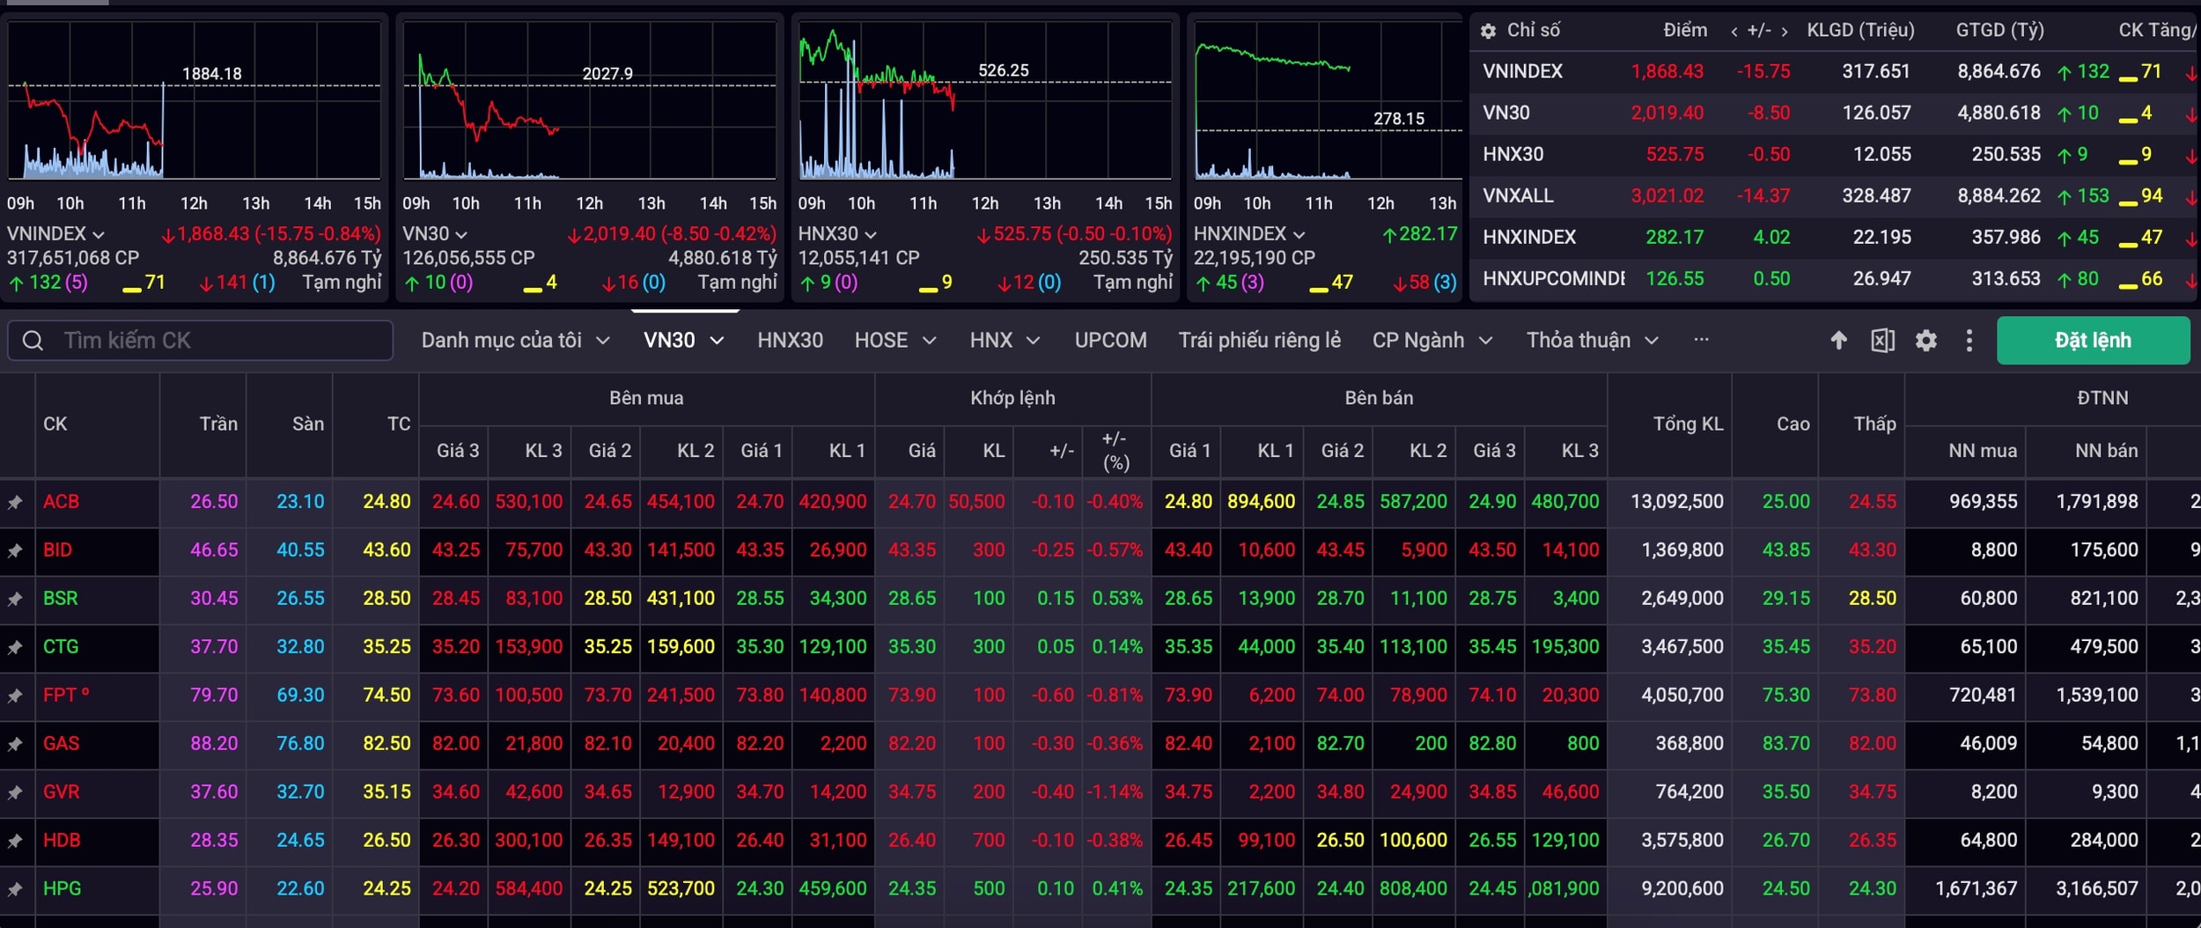Select VNINDEX row in index table

tap(1834, 71)
